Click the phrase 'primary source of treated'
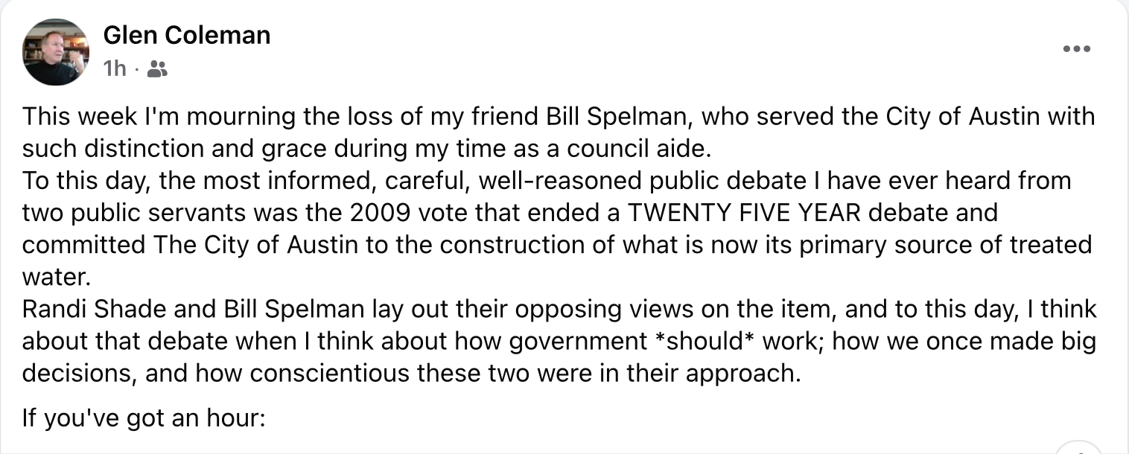The width and height of the screenshot is (1129, 454). coord(946,245)
